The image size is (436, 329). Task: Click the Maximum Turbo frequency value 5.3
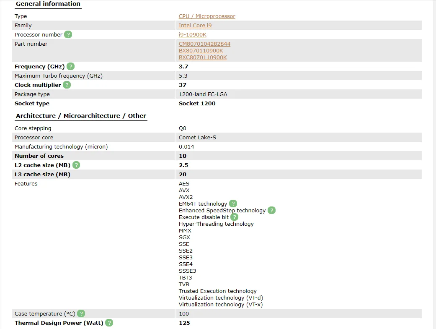tap(183, 76)
